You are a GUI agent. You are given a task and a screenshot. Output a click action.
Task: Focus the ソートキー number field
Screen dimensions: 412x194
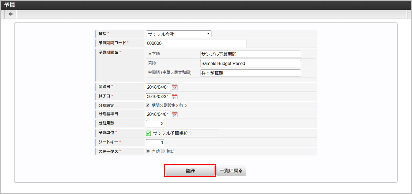[155, 143]
